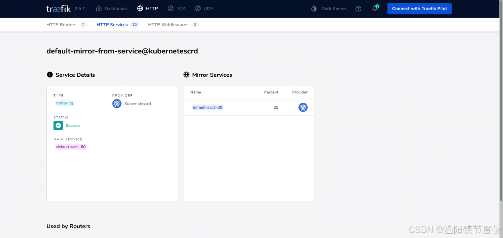503x238 pixels.
Task: Click the Success status text
Action: [x=73, y=126]
